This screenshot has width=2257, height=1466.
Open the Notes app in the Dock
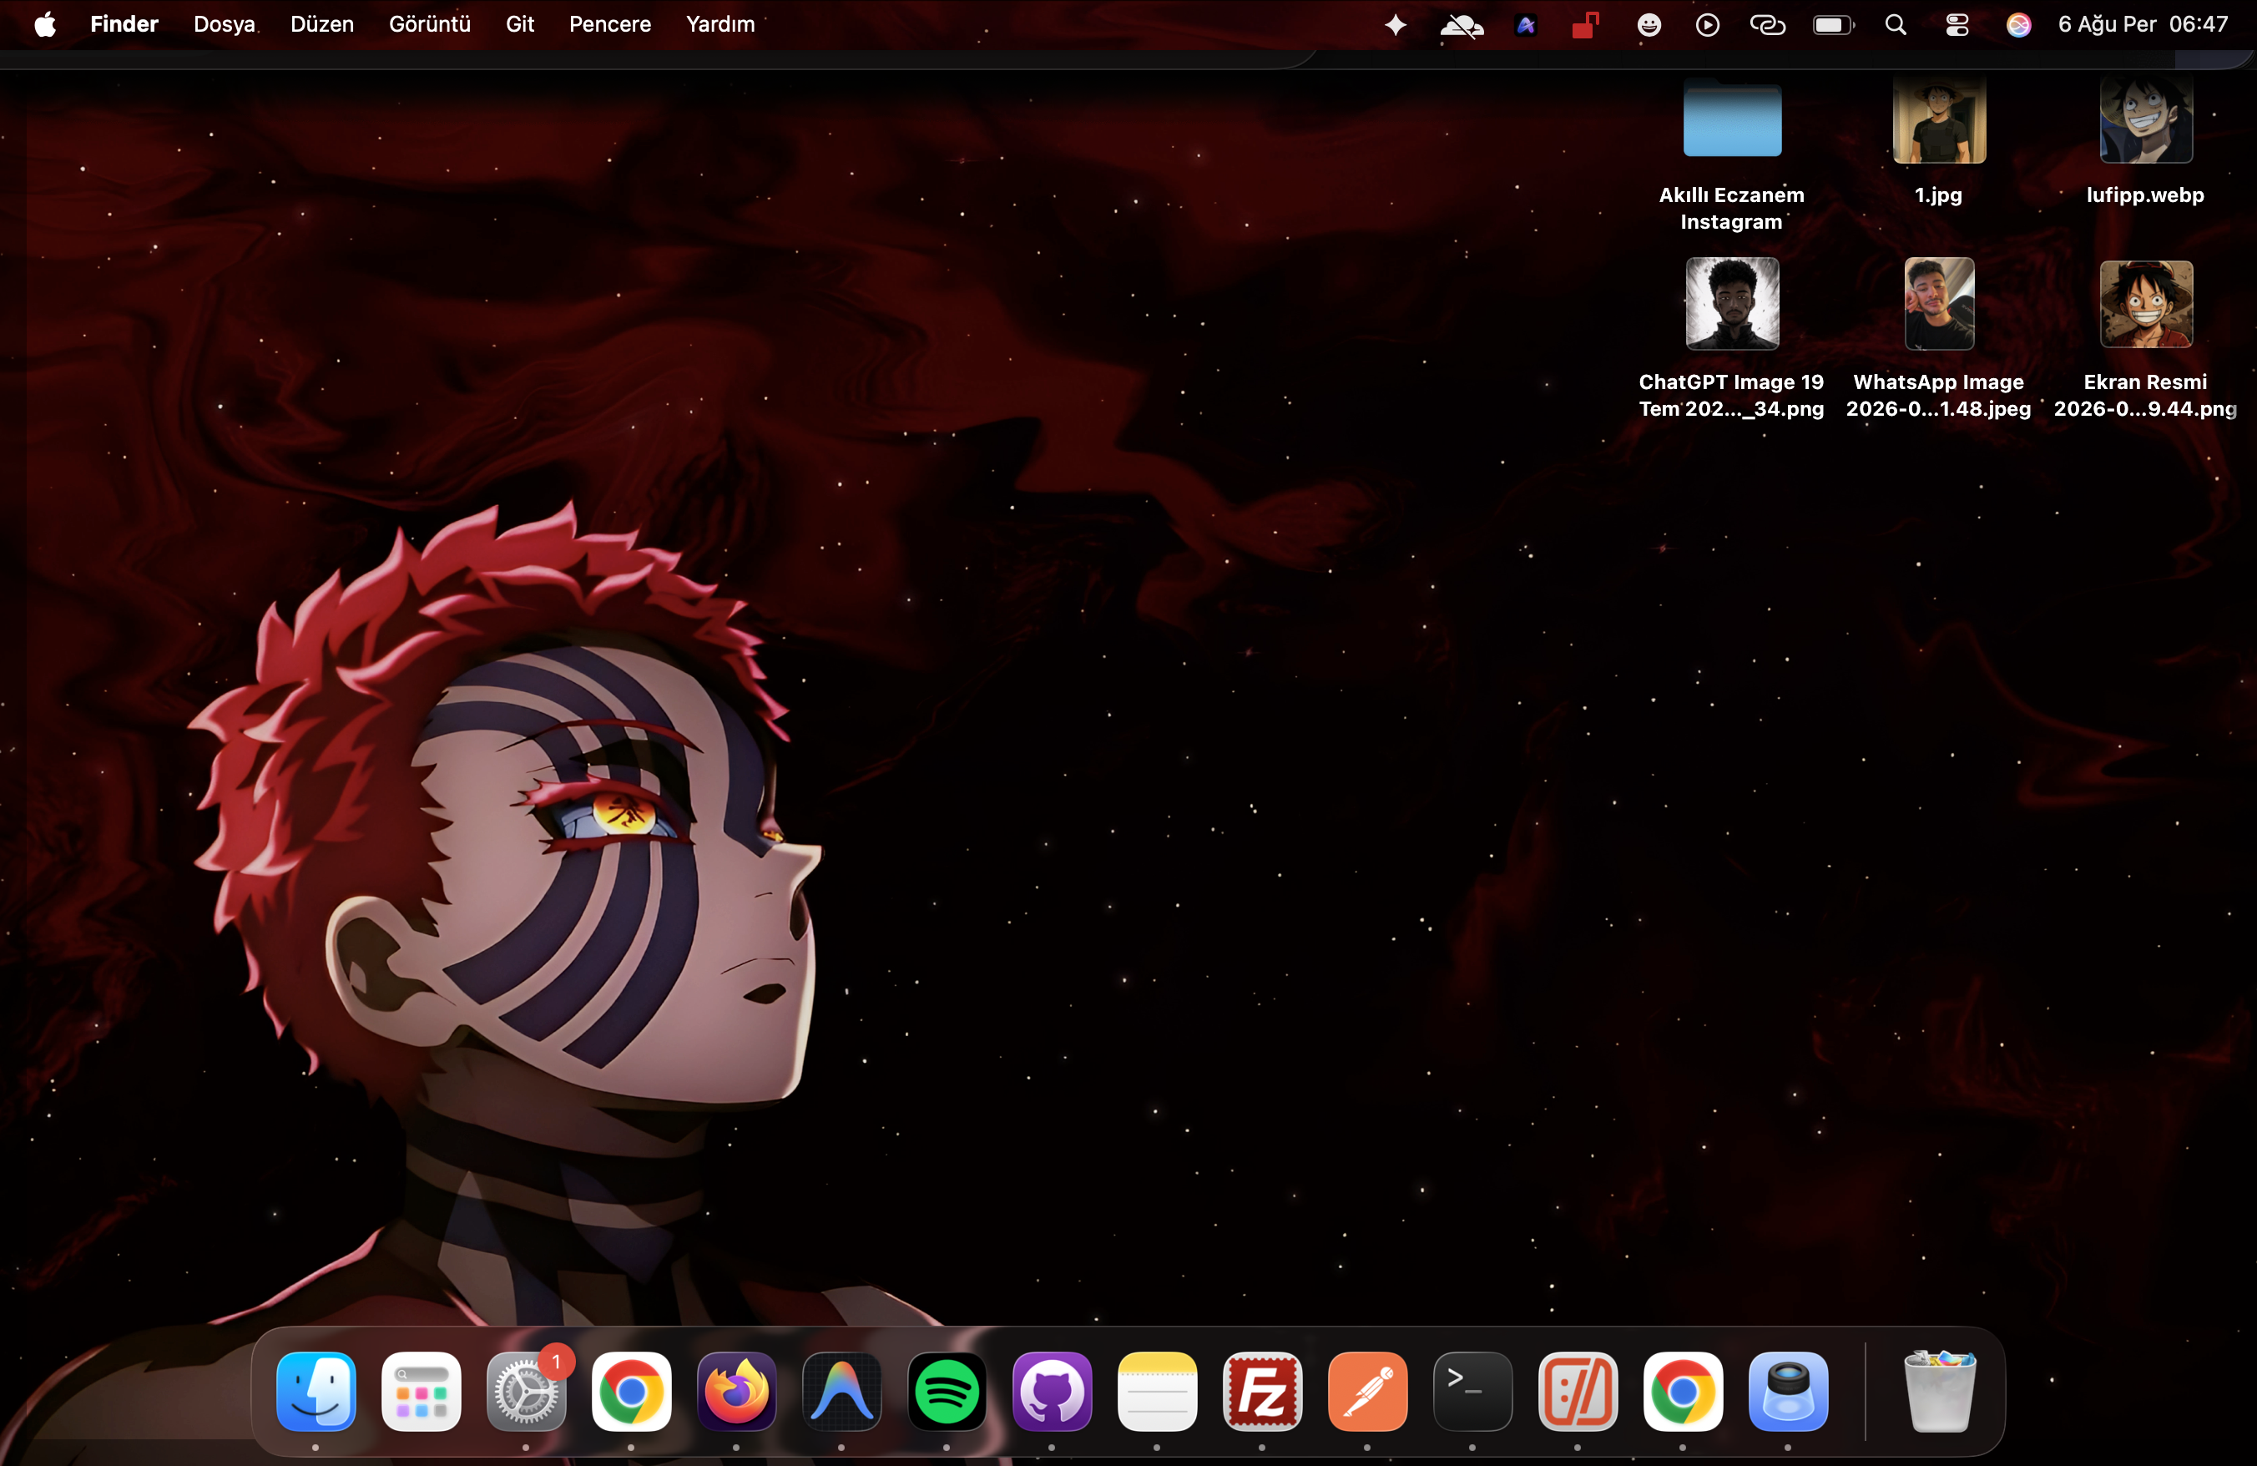1158,1390
